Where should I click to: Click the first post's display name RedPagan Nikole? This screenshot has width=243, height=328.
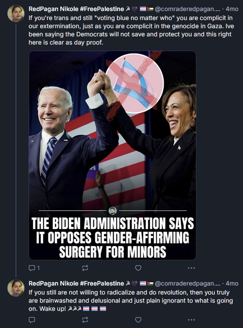(x=76, y=9)
